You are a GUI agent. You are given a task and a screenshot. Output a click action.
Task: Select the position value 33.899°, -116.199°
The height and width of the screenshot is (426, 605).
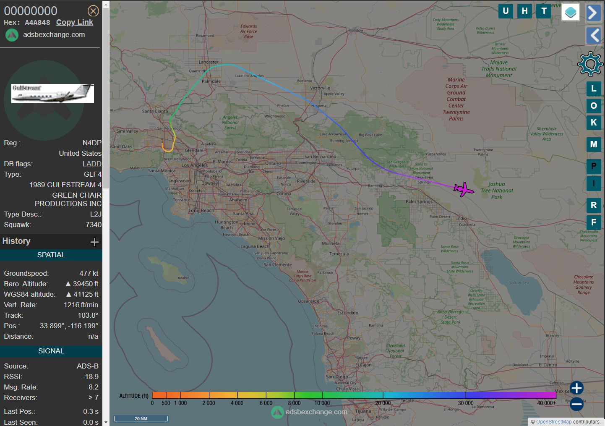coord(69,326)
